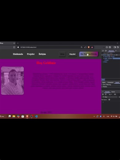The image size is (120, 160).
Task: Open console context dropdown 'top'
Action: pyautogui.click(x=110, y=94)
